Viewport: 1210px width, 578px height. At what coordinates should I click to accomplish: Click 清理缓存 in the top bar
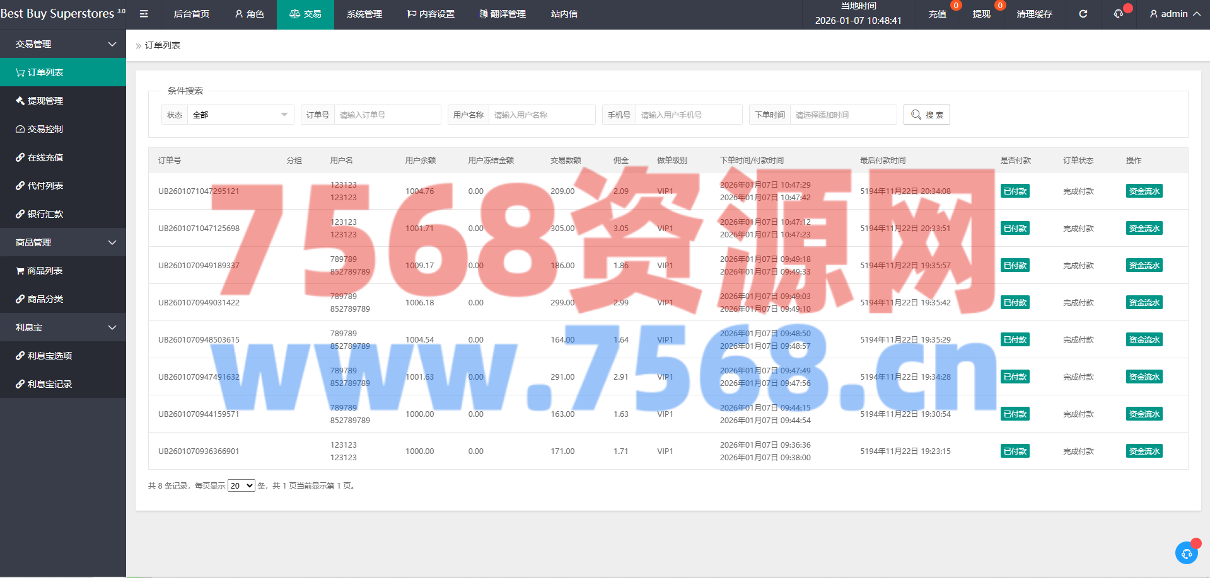point(1034,14)
